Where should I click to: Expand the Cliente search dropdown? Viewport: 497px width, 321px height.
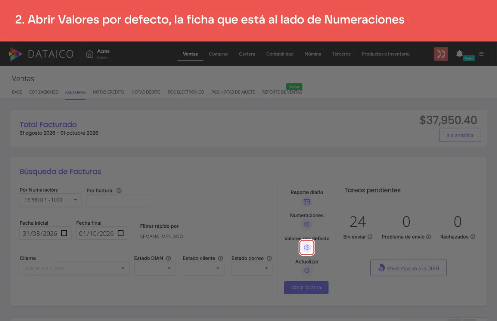click(x=75, y=269)
